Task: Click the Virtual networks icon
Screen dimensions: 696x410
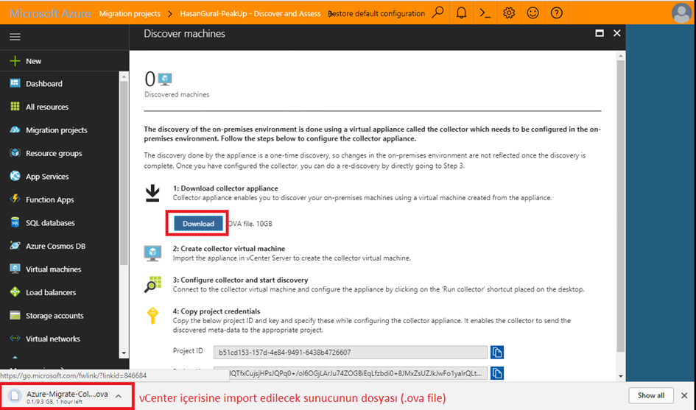Action: click(15, 338)
